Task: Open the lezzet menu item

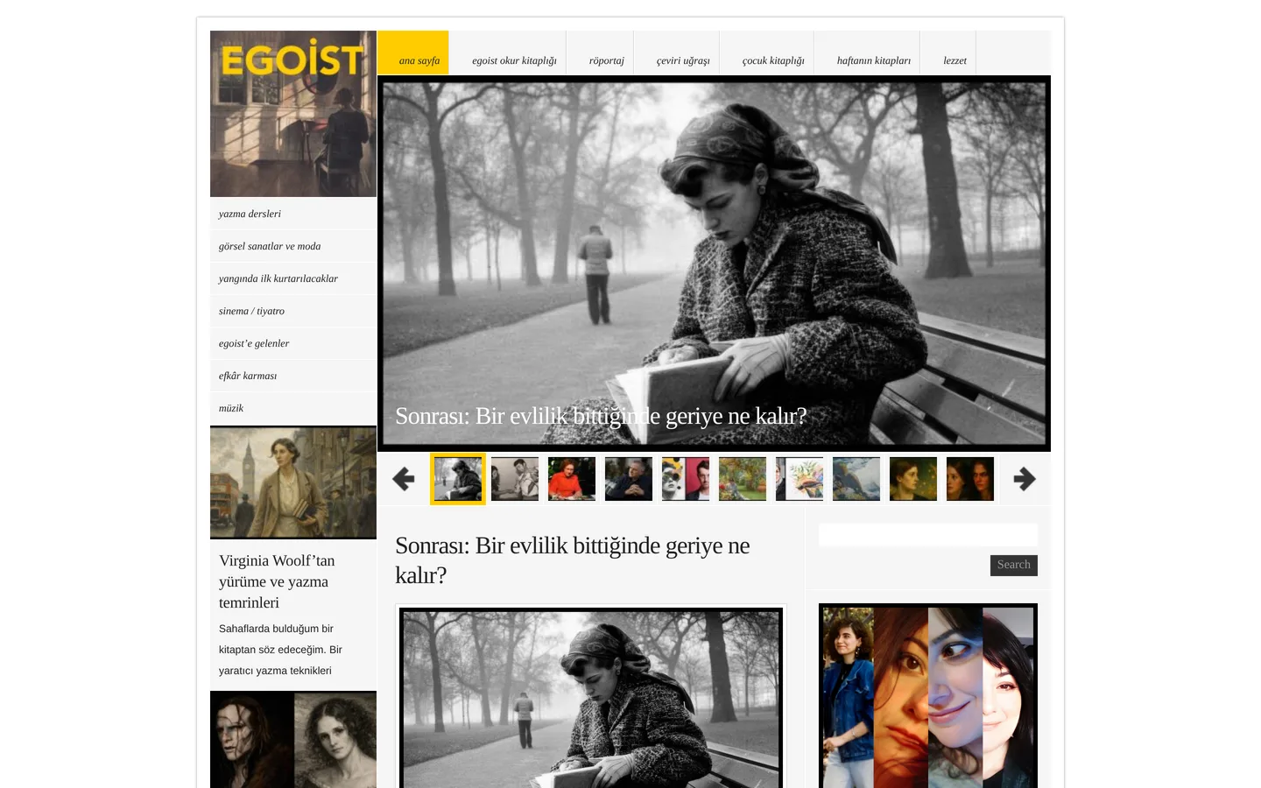Action: pos(955,60)
